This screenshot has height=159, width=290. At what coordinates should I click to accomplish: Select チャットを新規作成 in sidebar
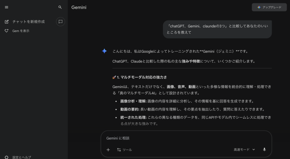point(29,22)
